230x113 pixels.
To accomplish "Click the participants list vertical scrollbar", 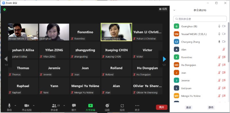I will (229, 42).
